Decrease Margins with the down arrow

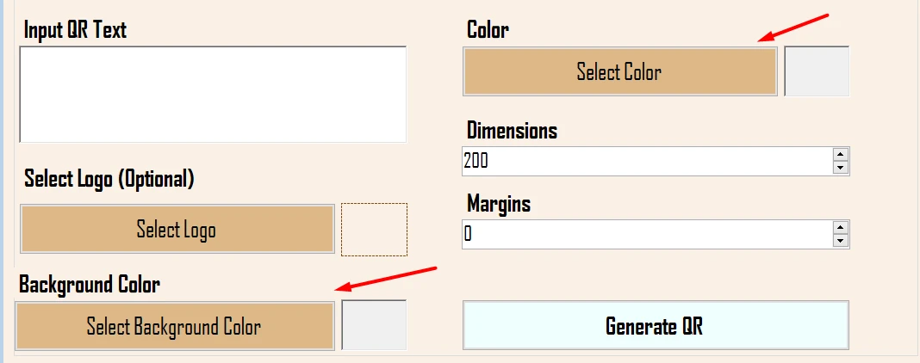(x=841, y=241)
